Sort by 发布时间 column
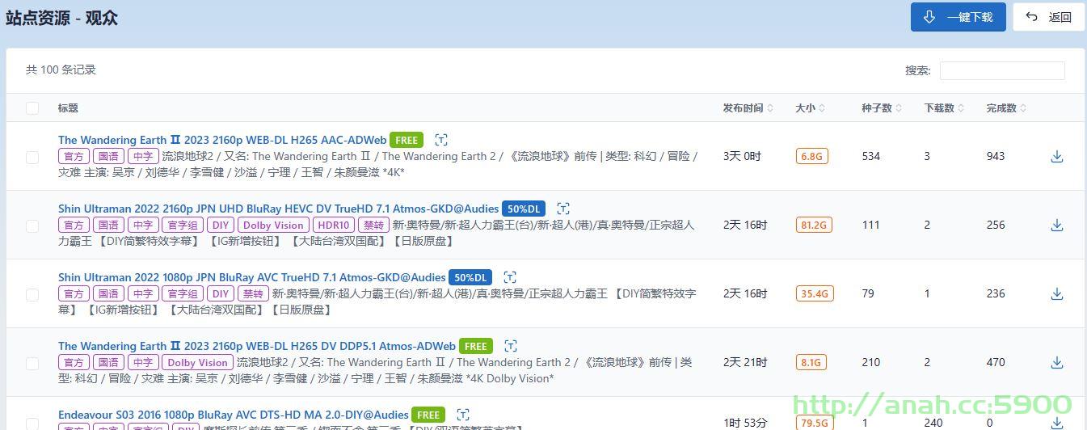 coord(748,108)
